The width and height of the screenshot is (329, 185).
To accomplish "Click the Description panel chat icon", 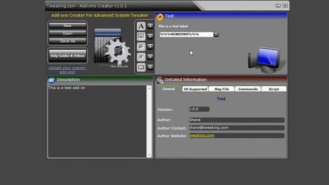I will tap(51, 80).
